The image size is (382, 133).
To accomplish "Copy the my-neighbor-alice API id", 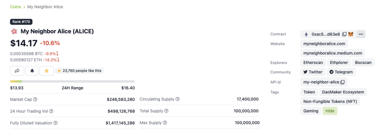I will coord(342,82).
